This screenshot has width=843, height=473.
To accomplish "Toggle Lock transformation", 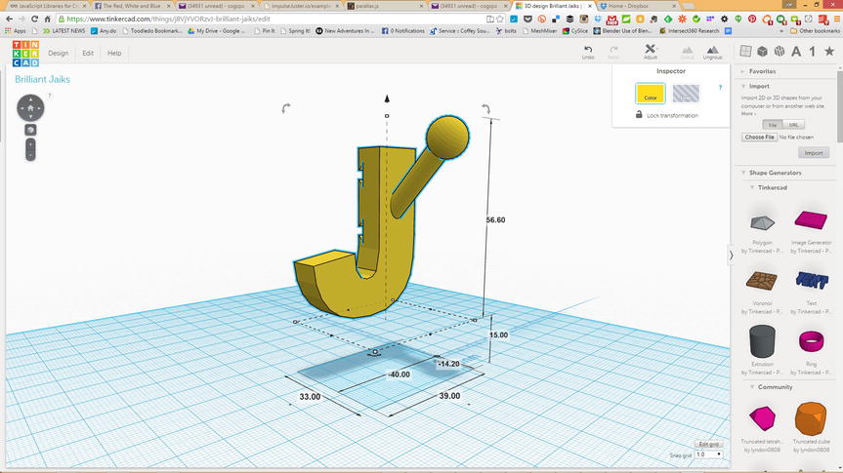I will point(672,115).
